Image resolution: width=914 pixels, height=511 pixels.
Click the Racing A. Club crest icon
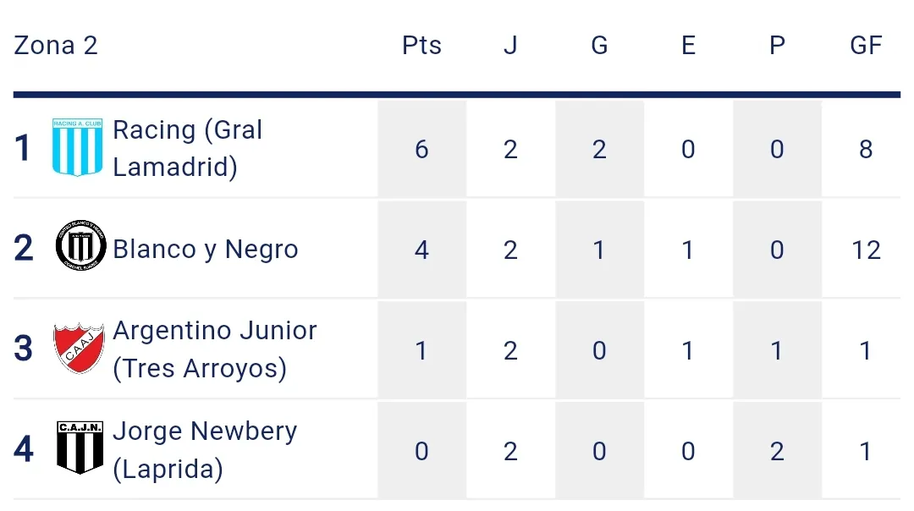click(78, 148)
